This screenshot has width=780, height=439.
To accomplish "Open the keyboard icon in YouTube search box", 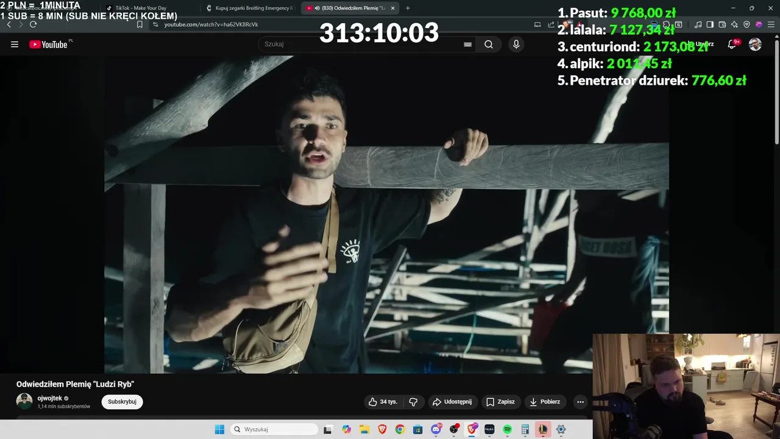I will [467, 45].
